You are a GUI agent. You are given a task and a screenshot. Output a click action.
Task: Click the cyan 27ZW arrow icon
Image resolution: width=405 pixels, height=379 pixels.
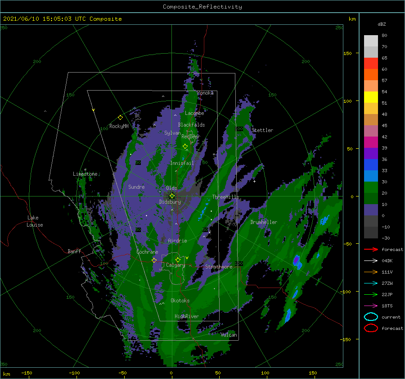(x=371, y=283)
